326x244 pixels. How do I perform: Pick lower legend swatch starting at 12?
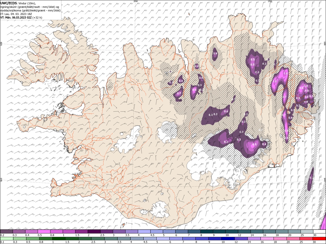(x=241, y=239)
